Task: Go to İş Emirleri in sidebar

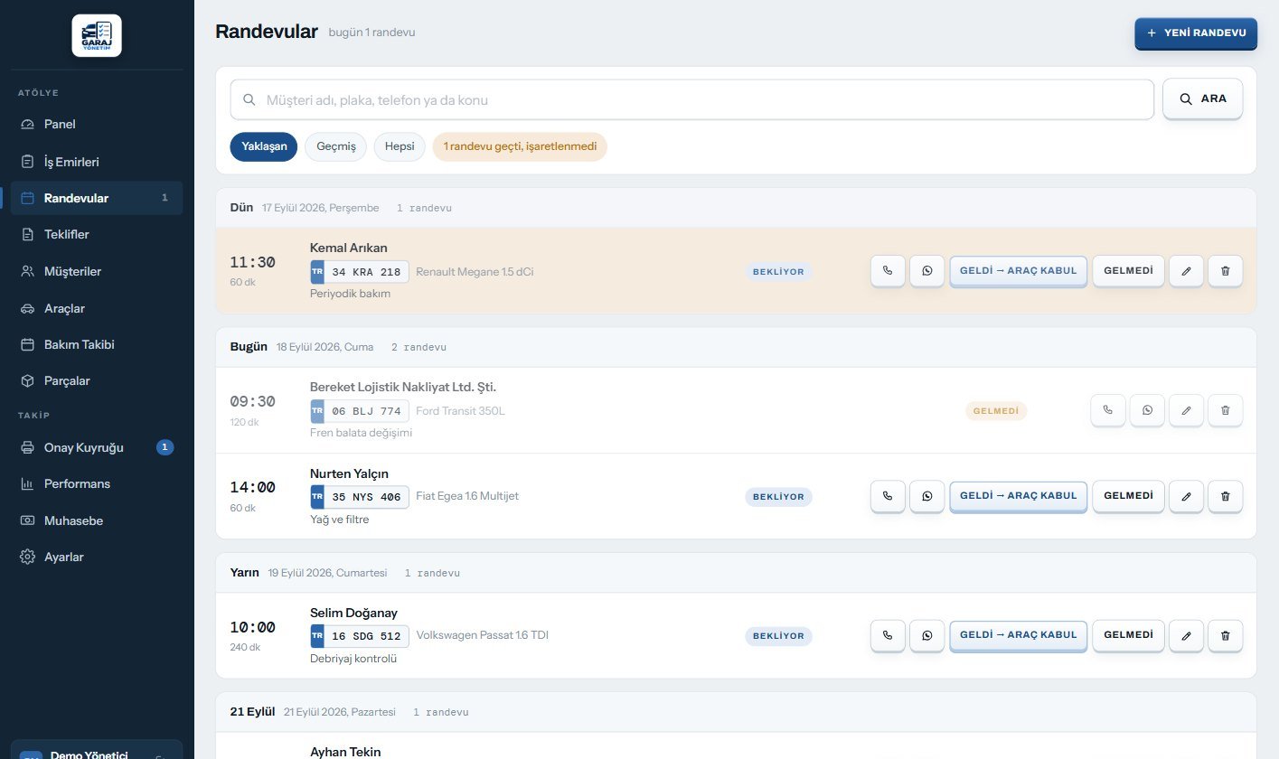Action: [97, 162]
